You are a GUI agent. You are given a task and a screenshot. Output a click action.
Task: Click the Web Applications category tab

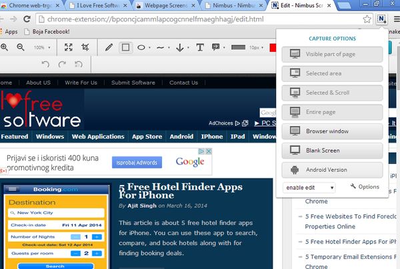98,136
